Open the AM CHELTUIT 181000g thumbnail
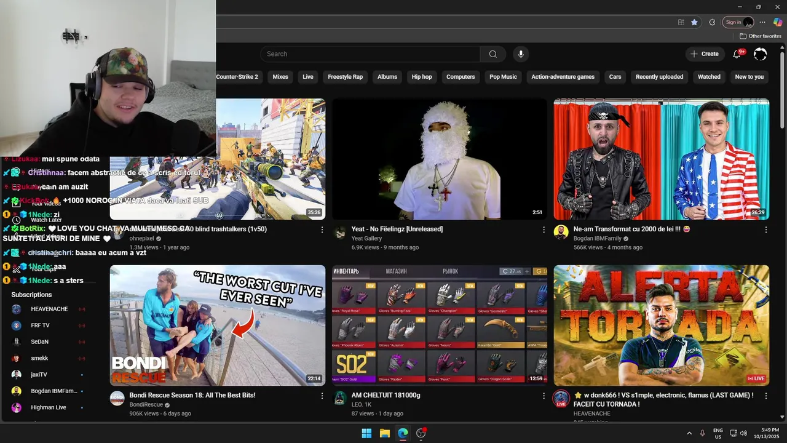Viewport: 787px width, 443px height. pyautogui.click(x=439, y=325)
